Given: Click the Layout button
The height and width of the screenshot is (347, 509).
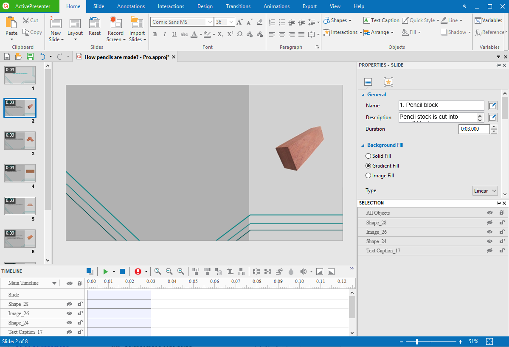Looking at the screenshot, I should tap(75, 29).
